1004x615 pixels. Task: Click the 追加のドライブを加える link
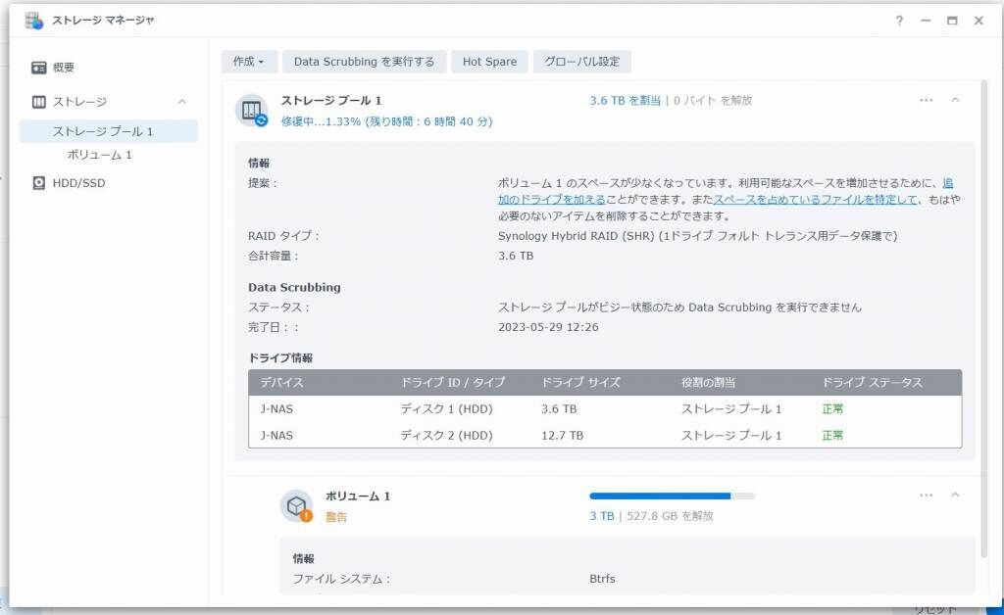552,200
